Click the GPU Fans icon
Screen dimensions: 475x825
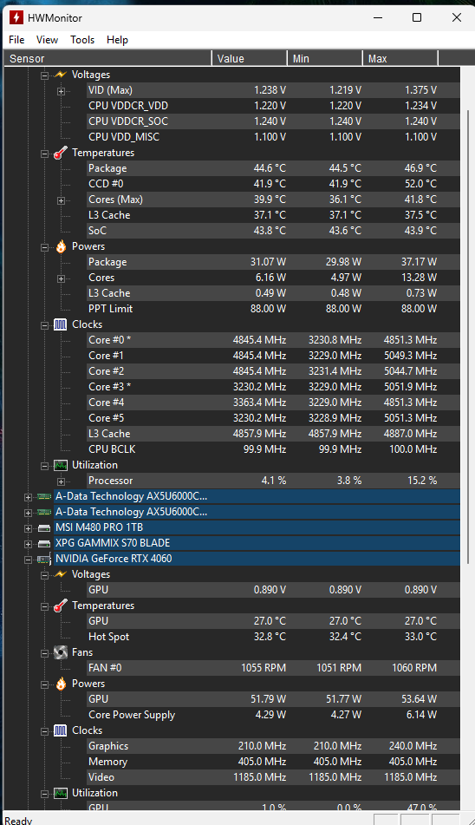61,652
